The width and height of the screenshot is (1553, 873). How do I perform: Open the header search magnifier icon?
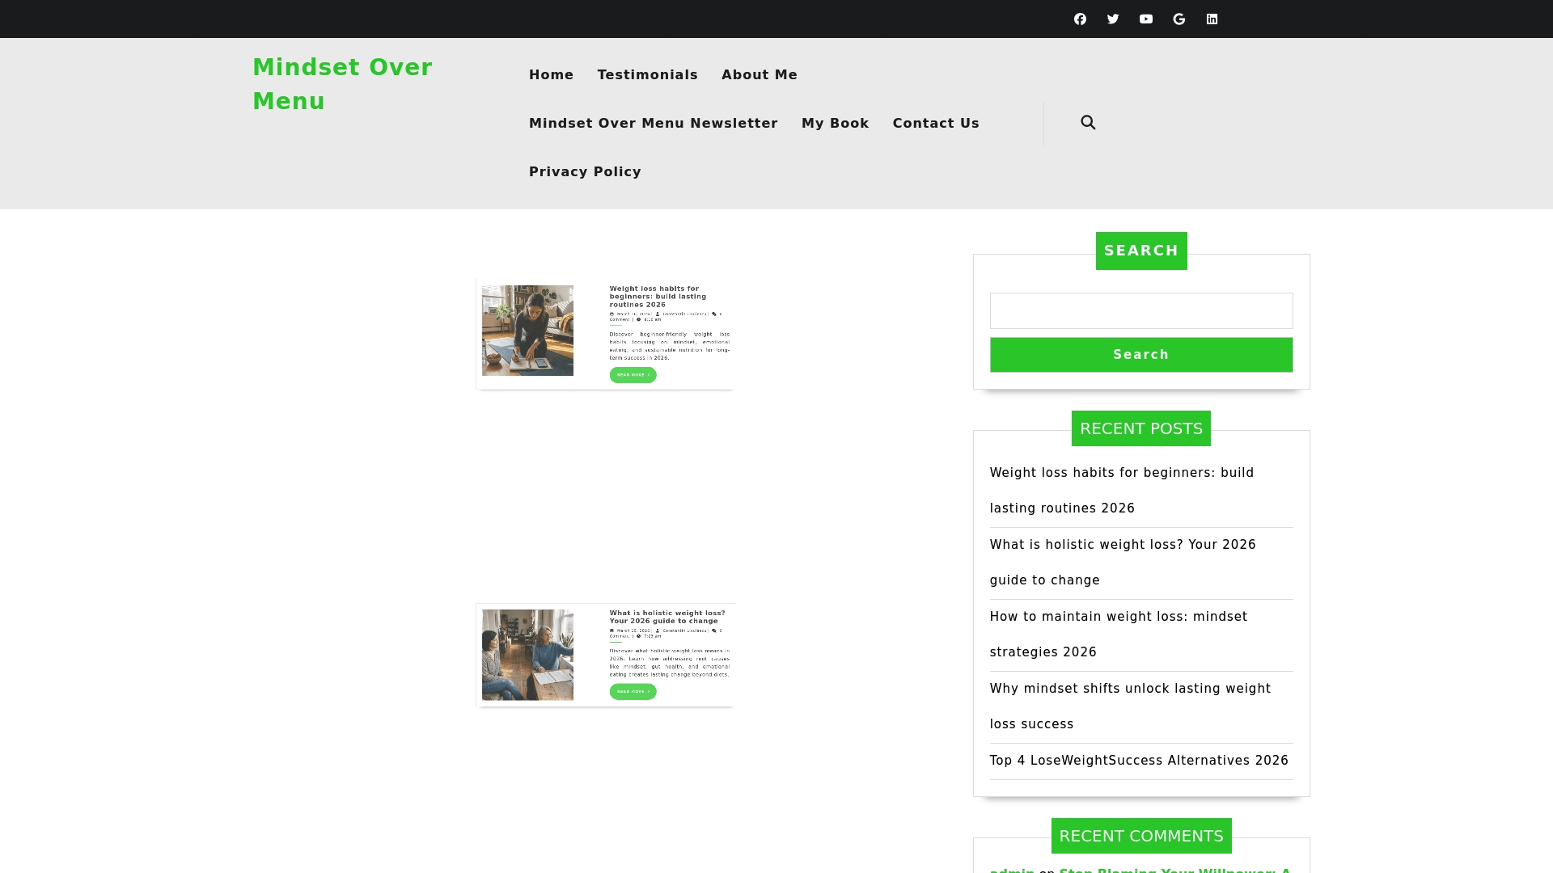(x=1088, y=122)
